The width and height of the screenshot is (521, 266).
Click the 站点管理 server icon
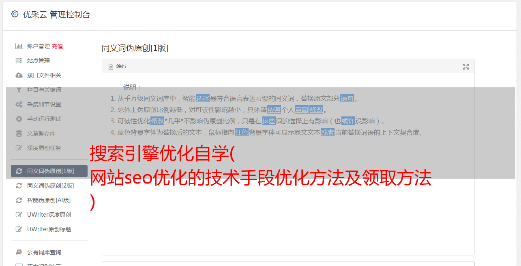tap(19, 61)
